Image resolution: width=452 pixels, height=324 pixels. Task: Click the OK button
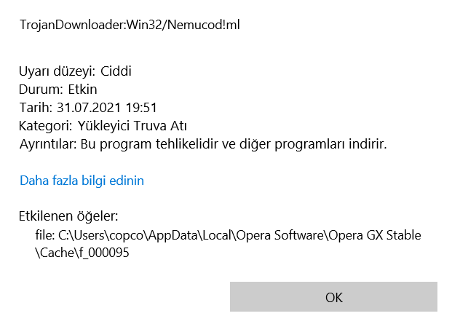[333, 297]
